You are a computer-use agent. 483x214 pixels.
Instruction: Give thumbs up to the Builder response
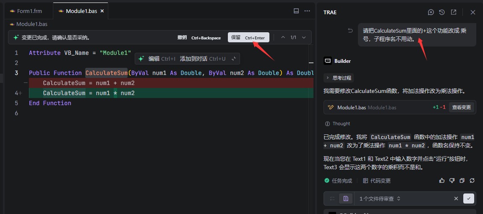[442, 180]
